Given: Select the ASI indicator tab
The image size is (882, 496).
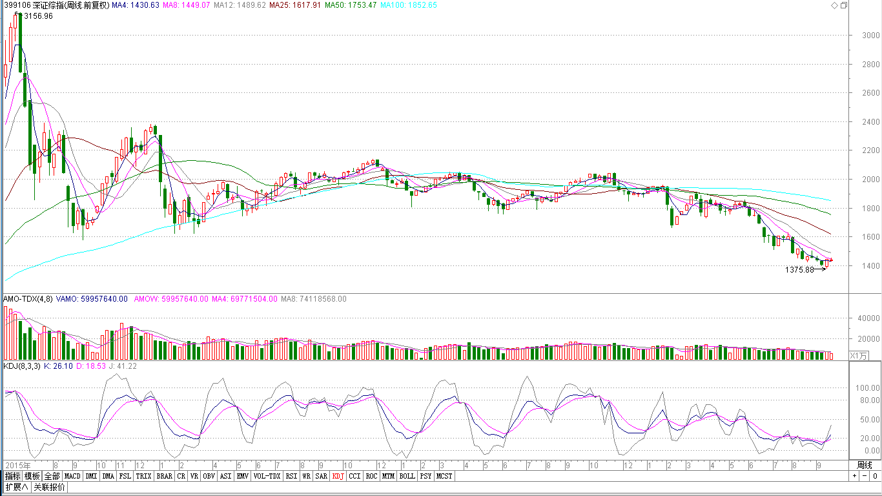Looking at the screenshot, I should tap(225, 476).
